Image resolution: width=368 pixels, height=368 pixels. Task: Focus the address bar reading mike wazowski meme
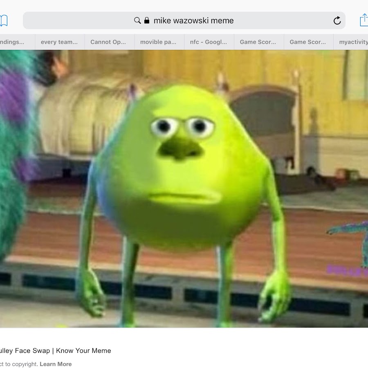coord(184,20)
